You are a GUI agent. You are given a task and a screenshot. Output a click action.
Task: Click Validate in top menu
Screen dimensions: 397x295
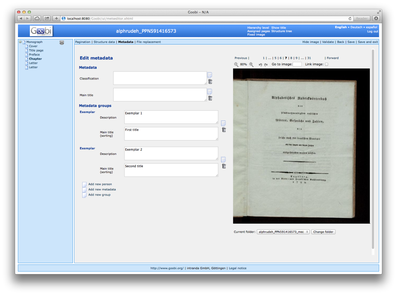tap(328, 42)
